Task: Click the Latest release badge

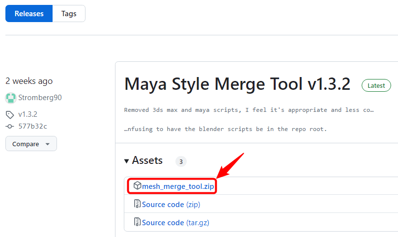Action: [x=376, y=85]
